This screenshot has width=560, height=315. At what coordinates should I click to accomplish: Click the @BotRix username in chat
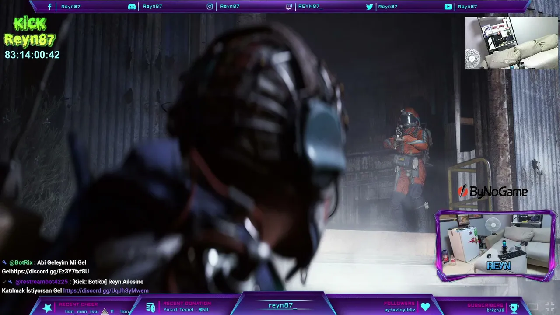click(x=21, y=262)
